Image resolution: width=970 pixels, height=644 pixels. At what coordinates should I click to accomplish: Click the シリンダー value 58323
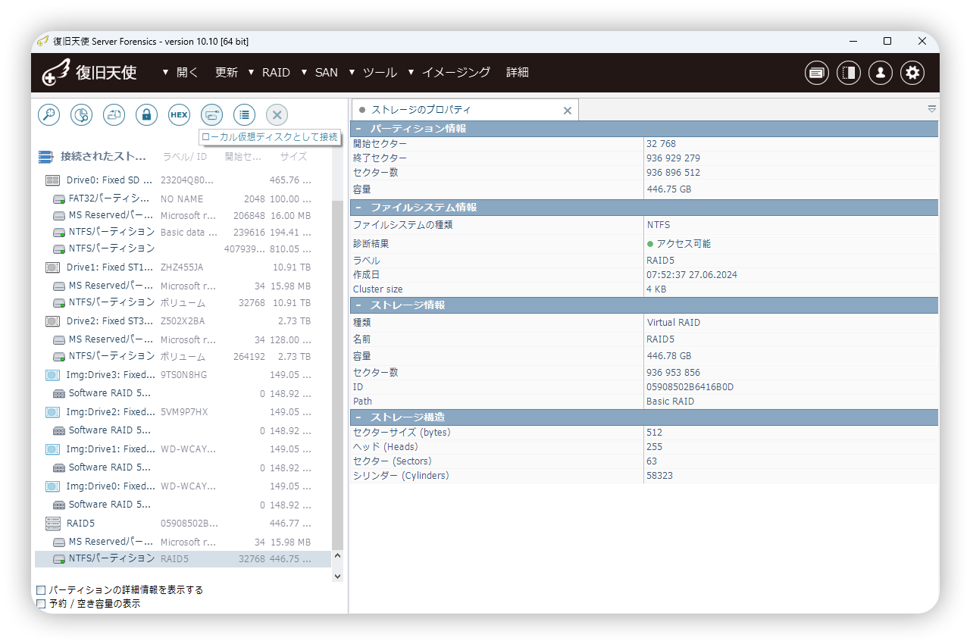tap(659, 476)
